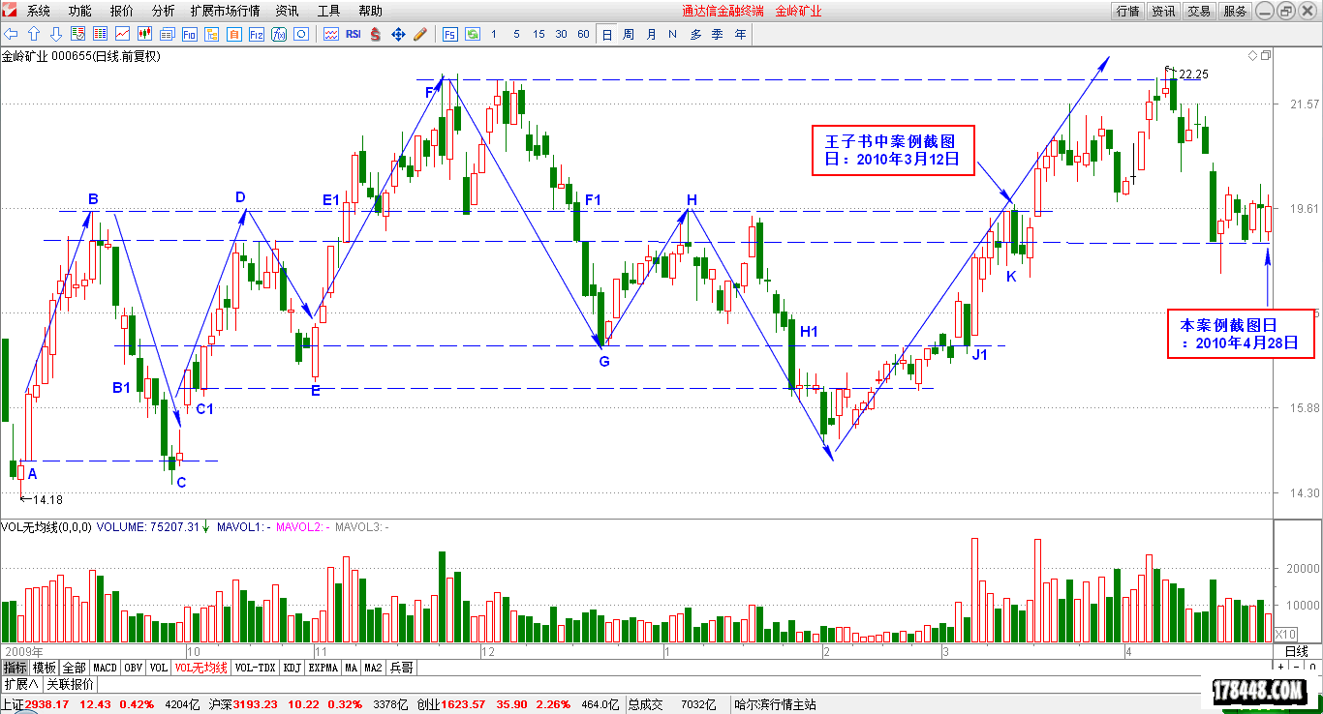Open the 功能 menu
This screenshot has width=1323, height=714.
pos(80,11)
